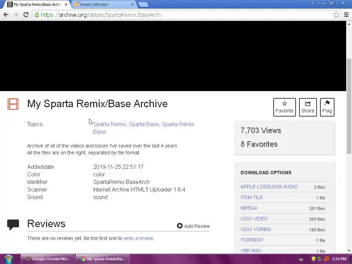
Task: Open Google Chrome We... taskbar button
Action: click(x=47, y=259)
